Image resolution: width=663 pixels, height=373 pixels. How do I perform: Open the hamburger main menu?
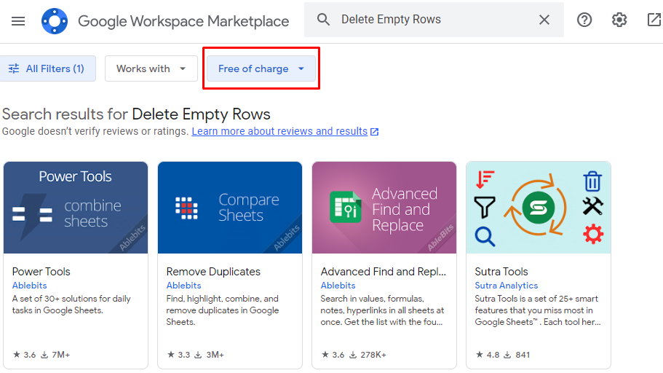[x=18, y=20]
